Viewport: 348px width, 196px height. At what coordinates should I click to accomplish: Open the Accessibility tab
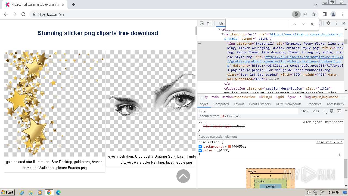335,104
